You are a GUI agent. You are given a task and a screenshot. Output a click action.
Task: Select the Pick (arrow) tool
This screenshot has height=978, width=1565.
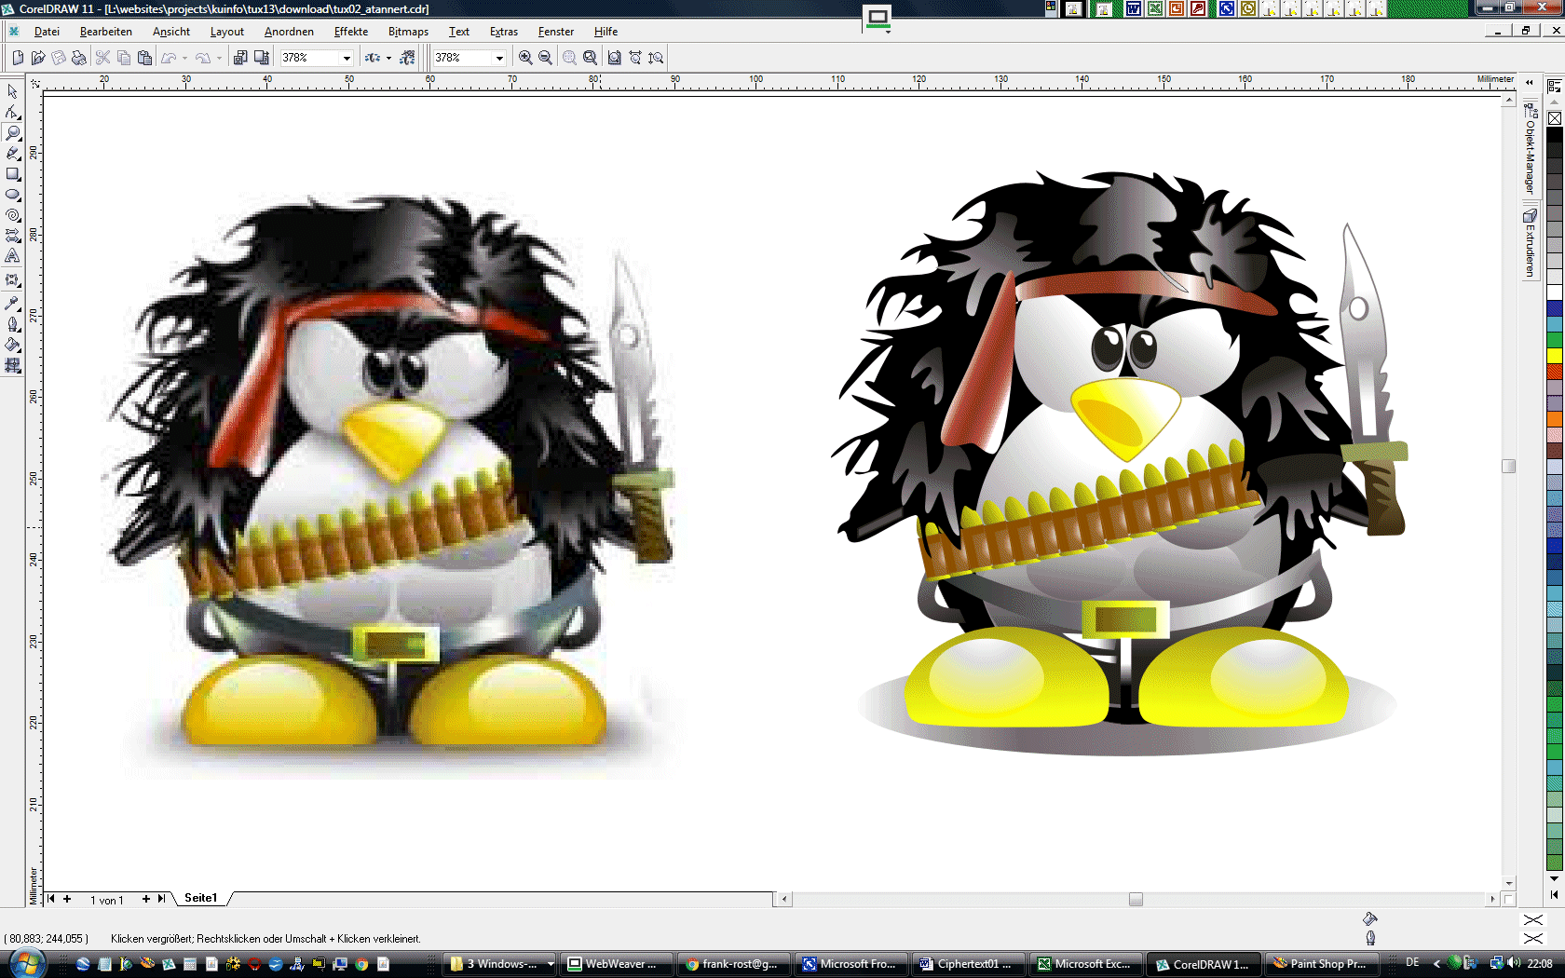12,91
